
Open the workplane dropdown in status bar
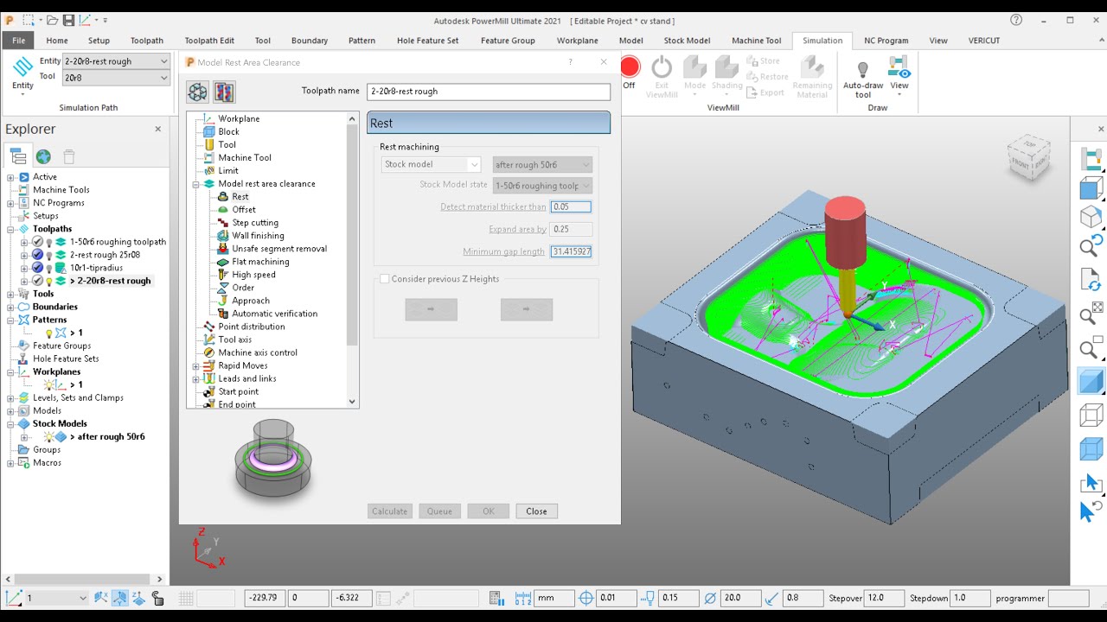pos(58,598)
